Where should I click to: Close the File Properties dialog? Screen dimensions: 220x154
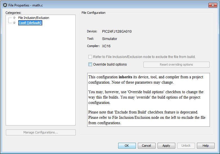[x=213, y=5]
